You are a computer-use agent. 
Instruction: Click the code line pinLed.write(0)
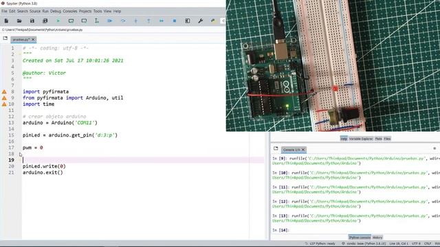44,166
